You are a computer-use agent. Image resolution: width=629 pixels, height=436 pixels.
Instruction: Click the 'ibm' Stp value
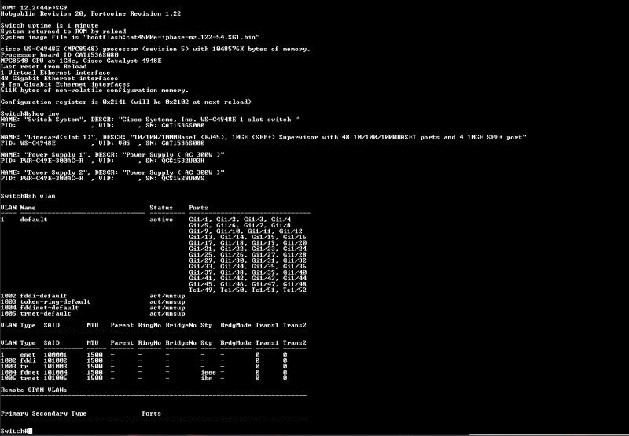tap(207, 379)
